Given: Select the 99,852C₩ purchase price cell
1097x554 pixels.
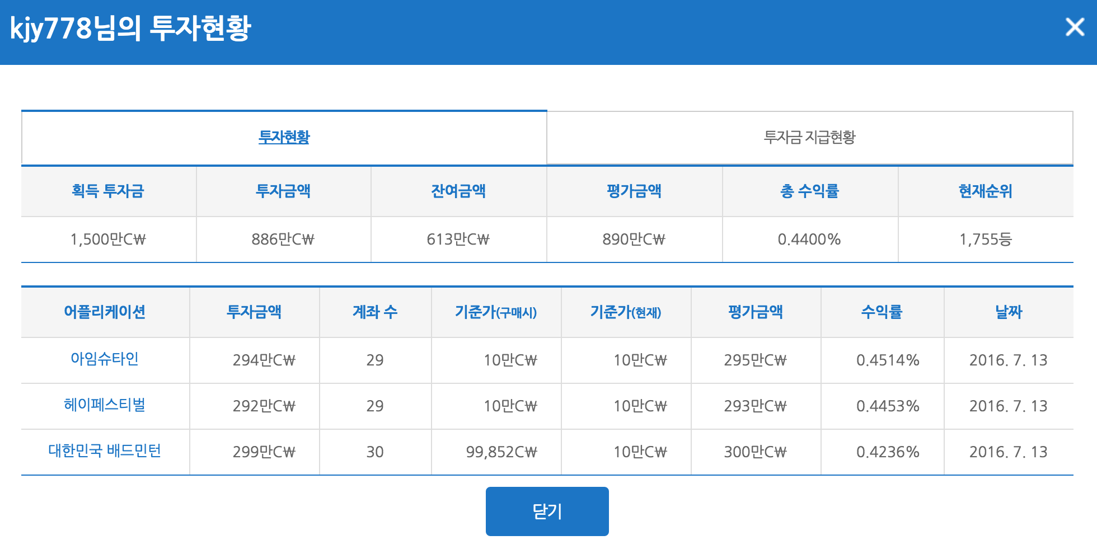Looking at the screenshot, I should 501,452.
